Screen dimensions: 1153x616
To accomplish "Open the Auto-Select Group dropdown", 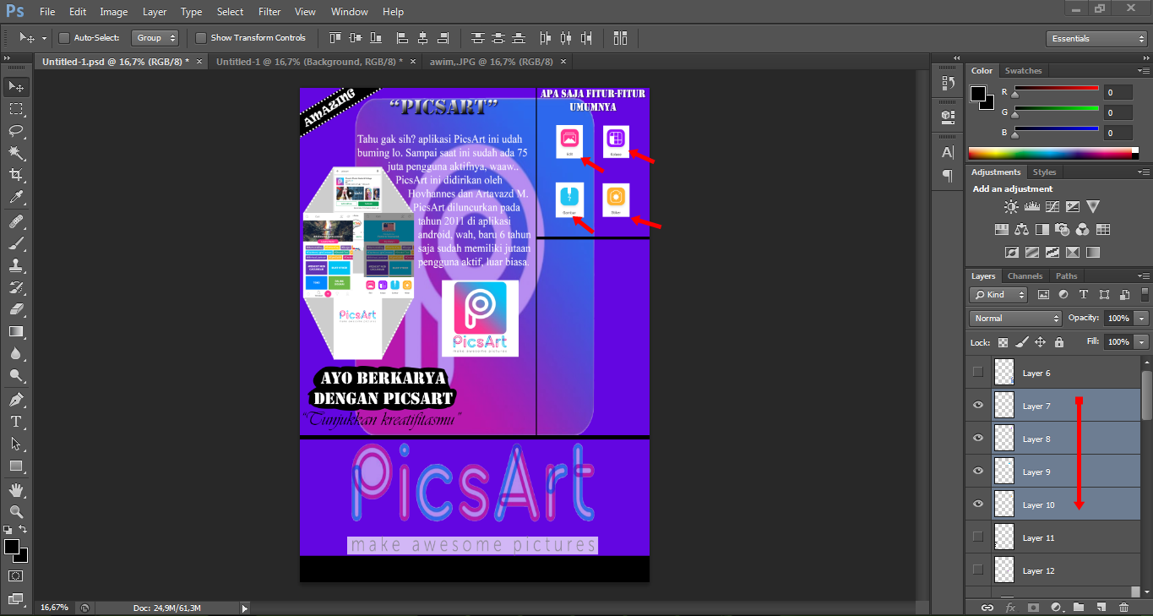I will point(155,38).
